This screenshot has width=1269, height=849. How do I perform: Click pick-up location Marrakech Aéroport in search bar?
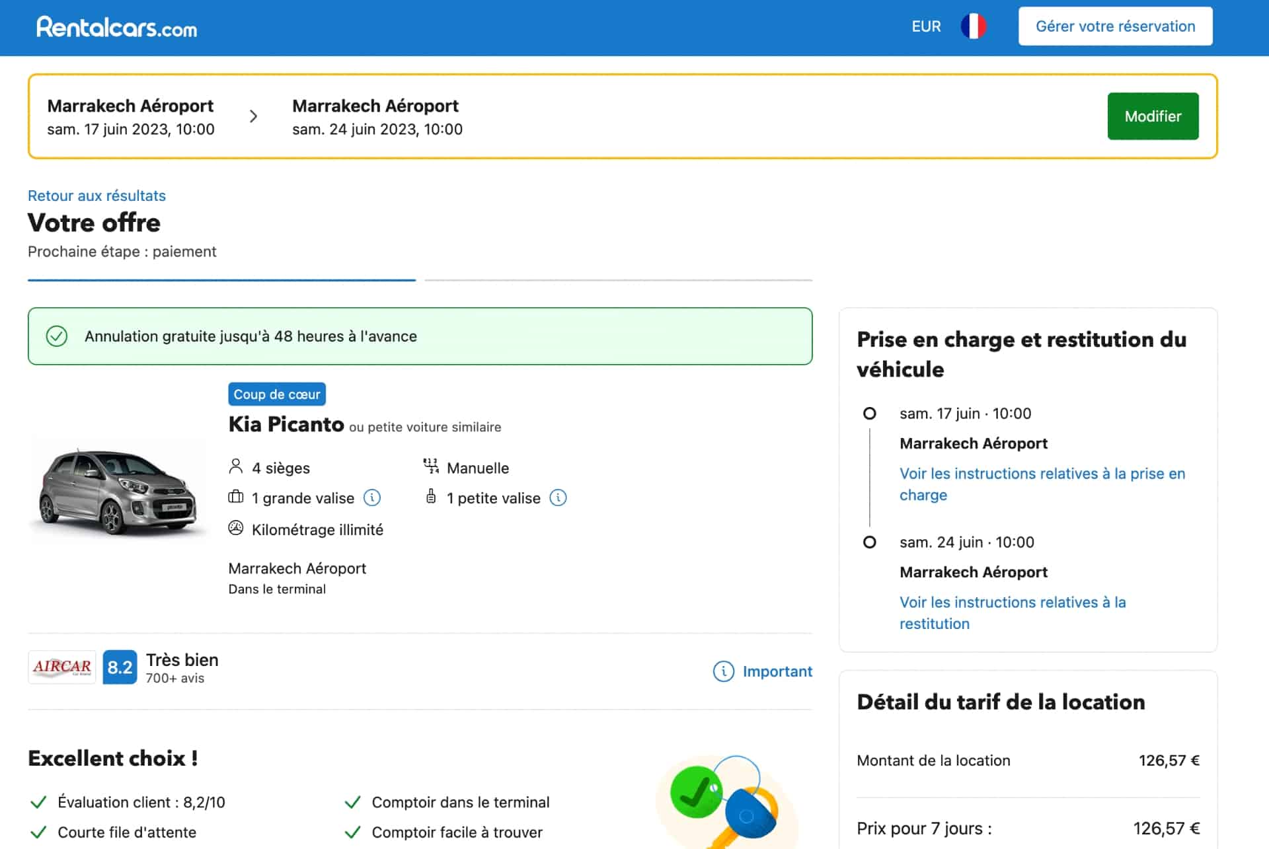(x=130, y=106)
